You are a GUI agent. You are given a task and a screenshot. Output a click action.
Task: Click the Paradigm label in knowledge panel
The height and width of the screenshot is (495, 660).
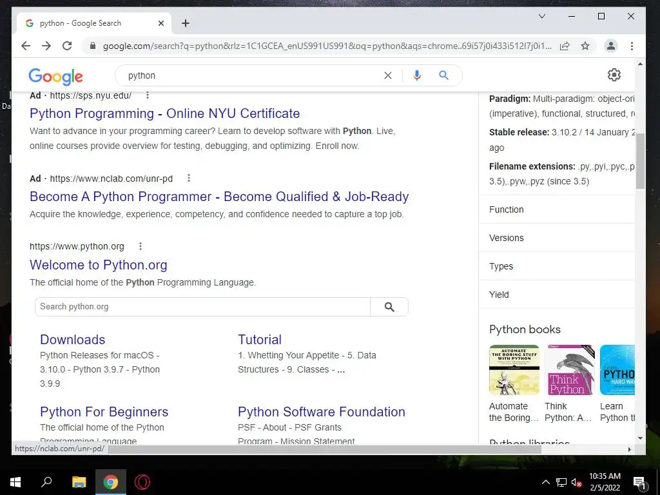pyautogui.click(x=510, y=99)
